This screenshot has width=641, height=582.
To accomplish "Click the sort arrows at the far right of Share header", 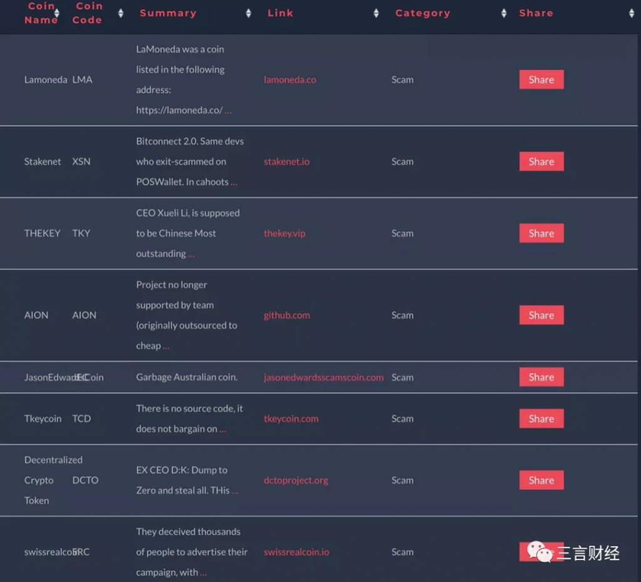I will click(x=632, y=13).
